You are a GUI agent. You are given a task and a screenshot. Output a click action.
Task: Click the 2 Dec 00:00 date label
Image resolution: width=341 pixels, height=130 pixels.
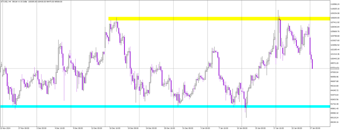42,128
